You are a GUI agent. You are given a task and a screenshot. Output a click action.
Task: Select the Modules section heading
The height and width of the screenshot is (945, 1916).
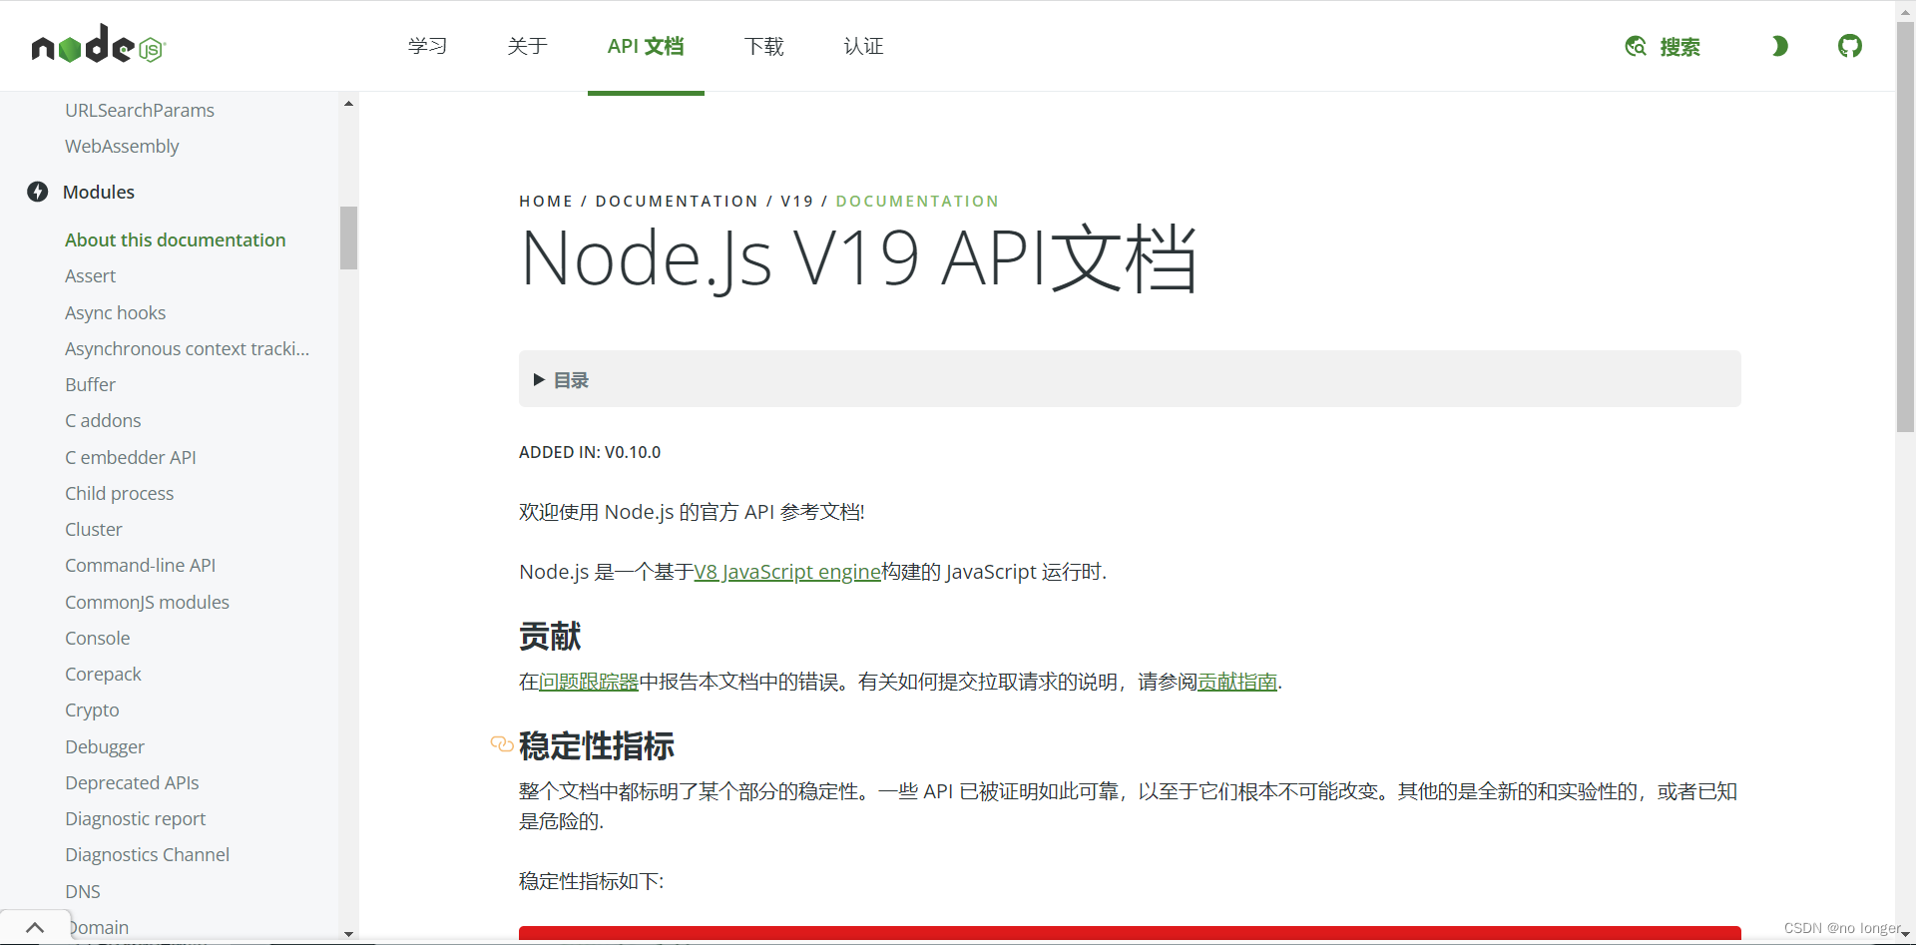click(99, 192)
